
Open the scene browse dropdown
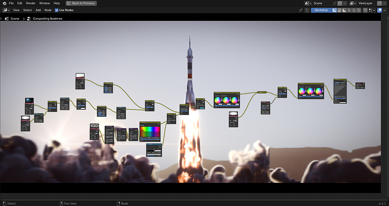308,3
